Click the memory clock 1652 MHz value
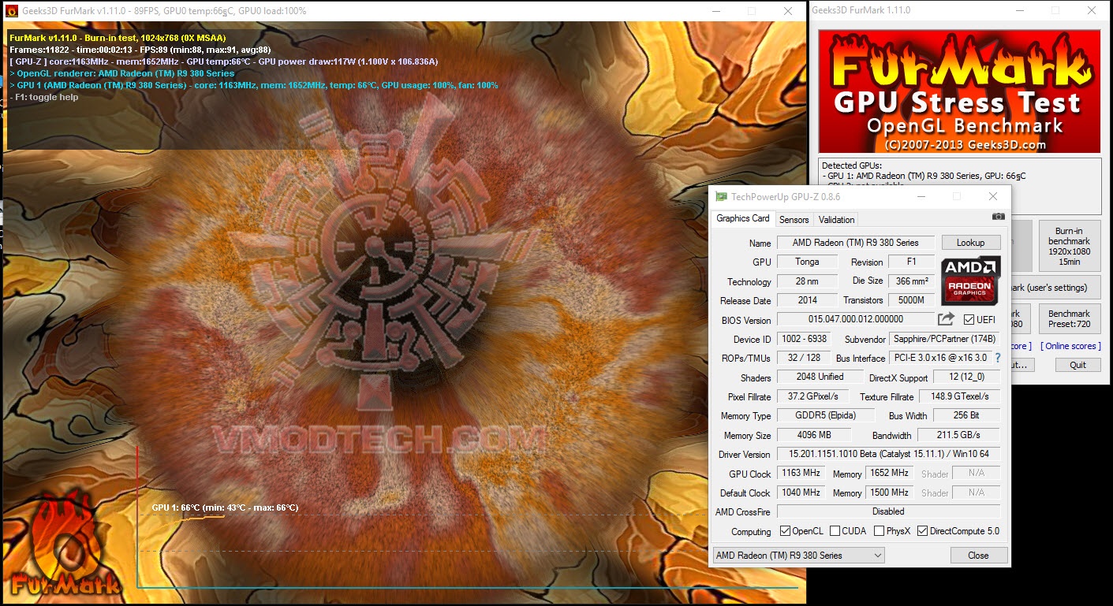Image resolution: width=1113 pixels, height=606 pixels. pyautogui.click(x=890, y=474)
